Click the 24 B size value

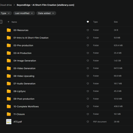click(x=116, y=30)
